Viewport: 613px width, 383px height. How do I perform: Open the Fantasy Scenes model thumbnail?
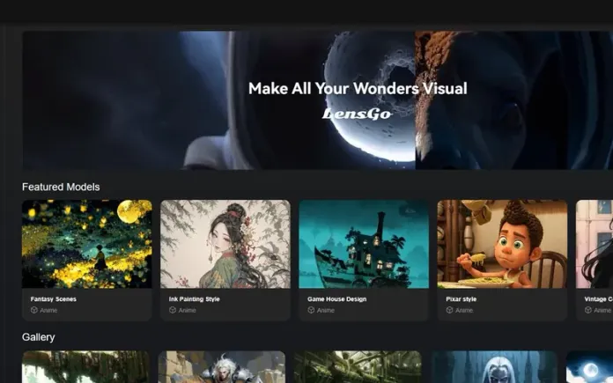pos(87,244)
